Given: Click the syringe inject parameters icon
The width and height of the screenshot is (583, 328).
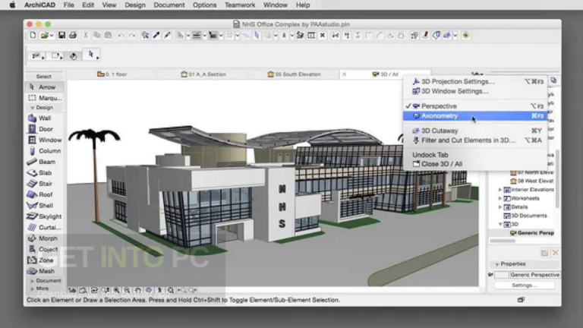Looking at the screenshot, I should [x=167, y=36].
